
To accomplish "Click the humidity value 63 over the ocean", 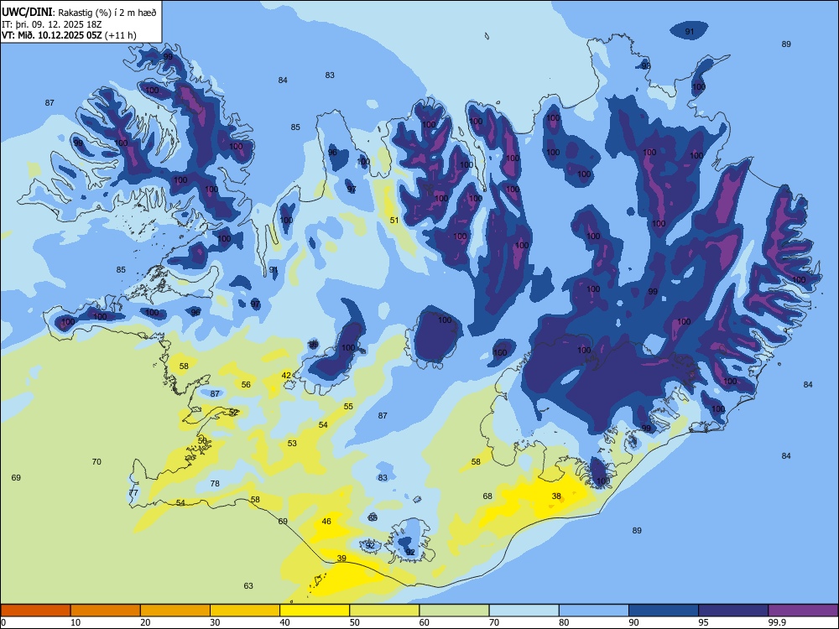I will (x=248, y=586).
